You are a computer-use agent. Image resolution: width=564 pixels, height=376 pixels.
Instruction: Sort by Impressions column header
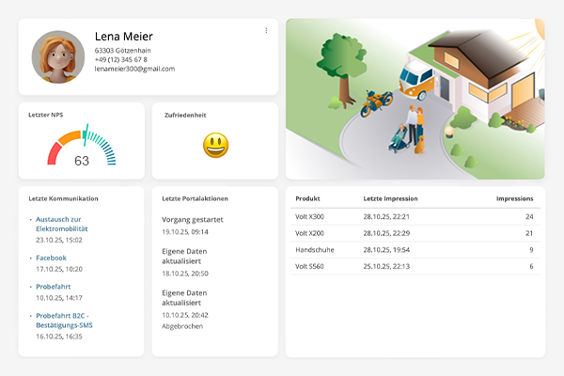514,198
